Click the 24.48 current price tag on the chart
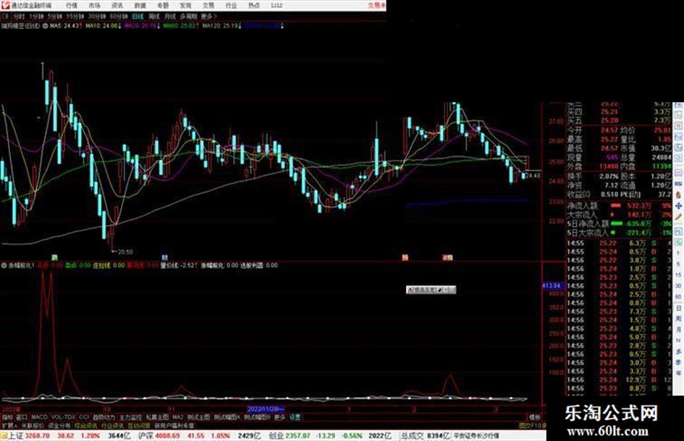 pos(533,175)
